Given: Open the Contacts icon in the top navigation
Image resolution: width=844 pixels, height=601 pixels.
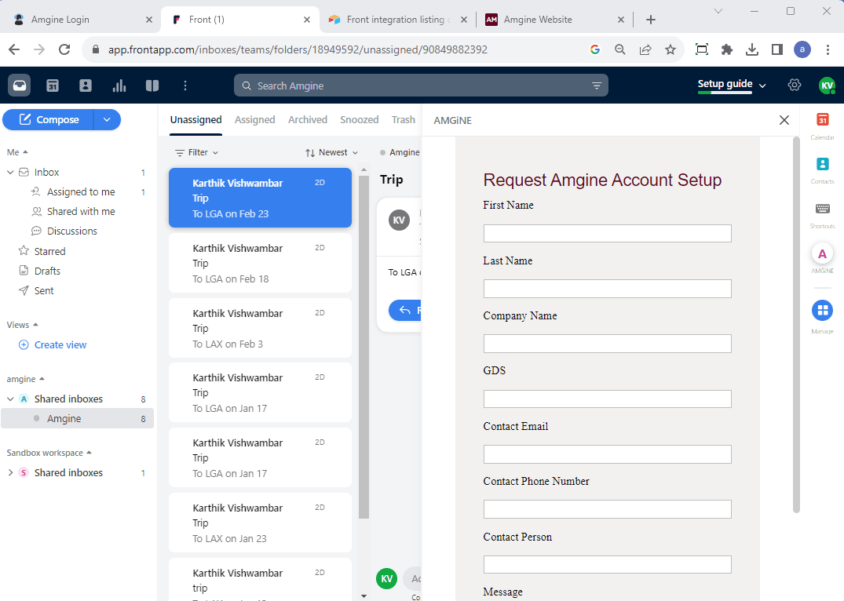Looking at the screenshot, I should 86,86.
